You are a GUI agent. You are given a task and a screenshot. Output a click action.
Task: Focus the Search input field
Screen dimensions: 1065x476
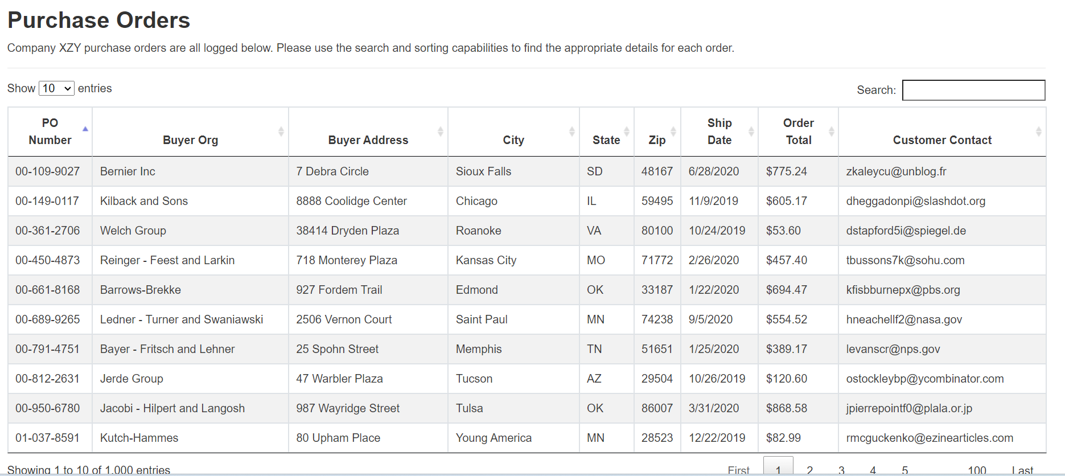[973, 90]
